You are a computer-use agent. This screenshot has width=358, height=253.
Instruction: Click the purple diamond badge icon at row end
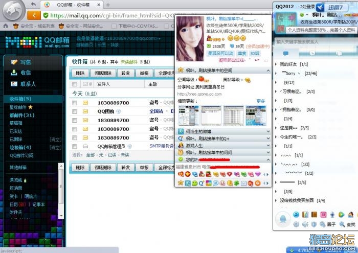[x=258, y=174]
